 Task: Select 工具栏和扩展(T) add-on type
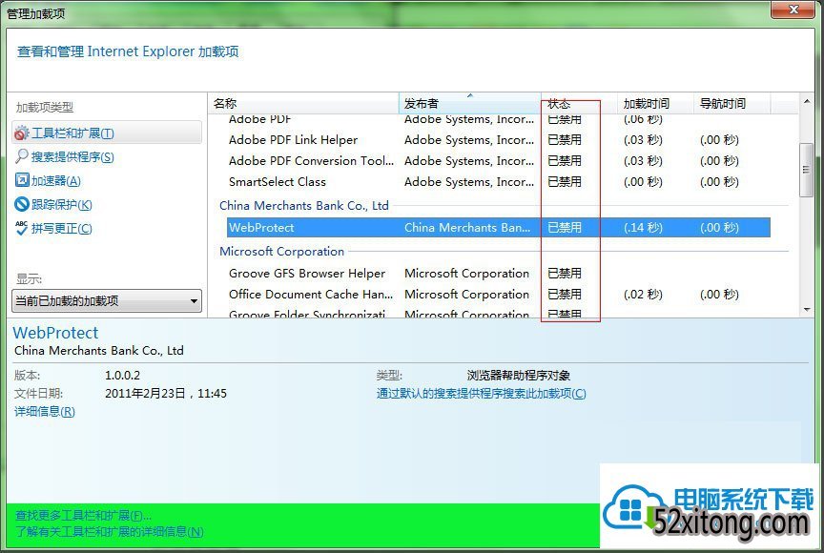coord(107,133)
